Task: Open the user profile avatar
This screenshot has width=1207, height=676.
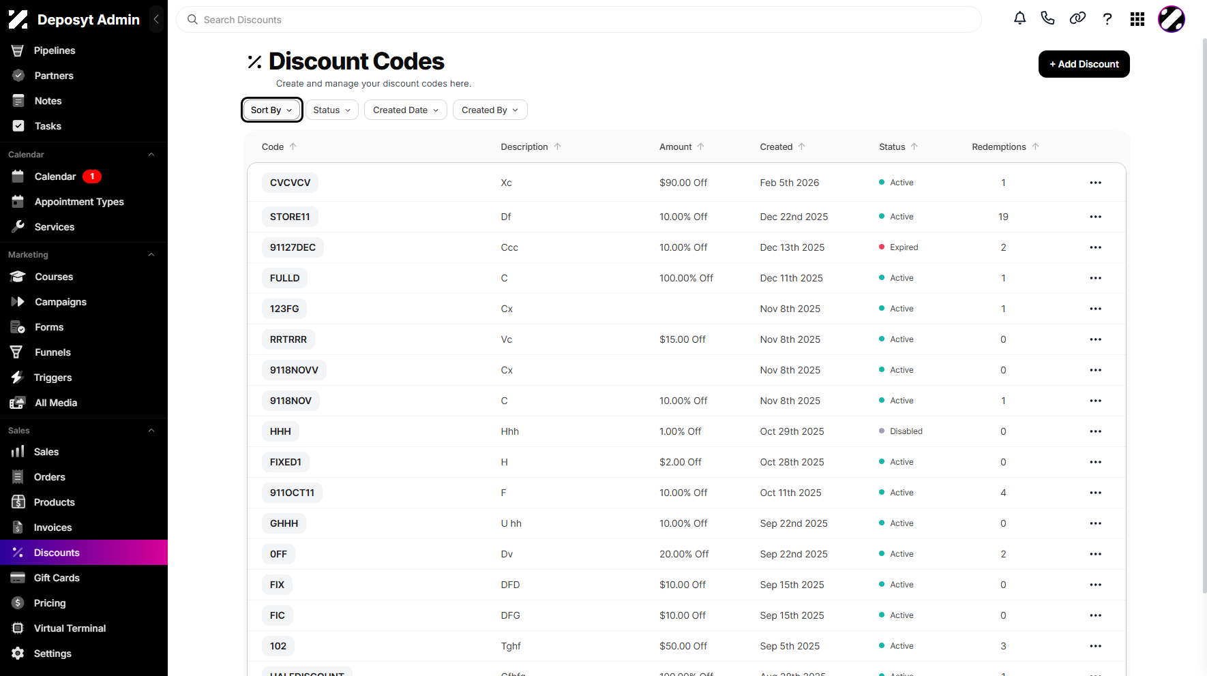Action: [x=1172, y=19]
